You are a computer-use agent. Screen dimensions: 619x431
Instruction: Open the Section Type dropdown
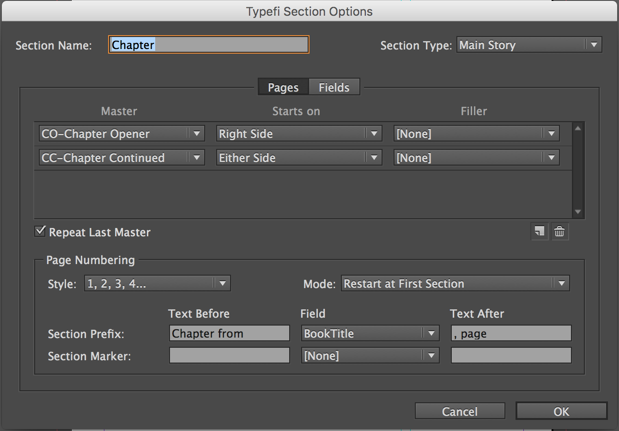pos(529,45)
